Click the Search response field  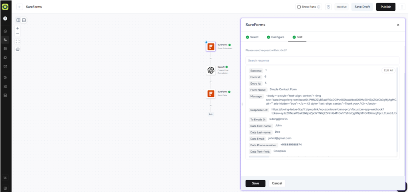[322, 60]
